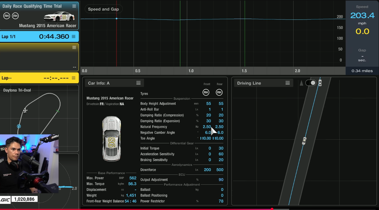Viewport: 379px width, 210px height.
Task: Click the Ballast value in kg
Action: [x=222, y=189]
